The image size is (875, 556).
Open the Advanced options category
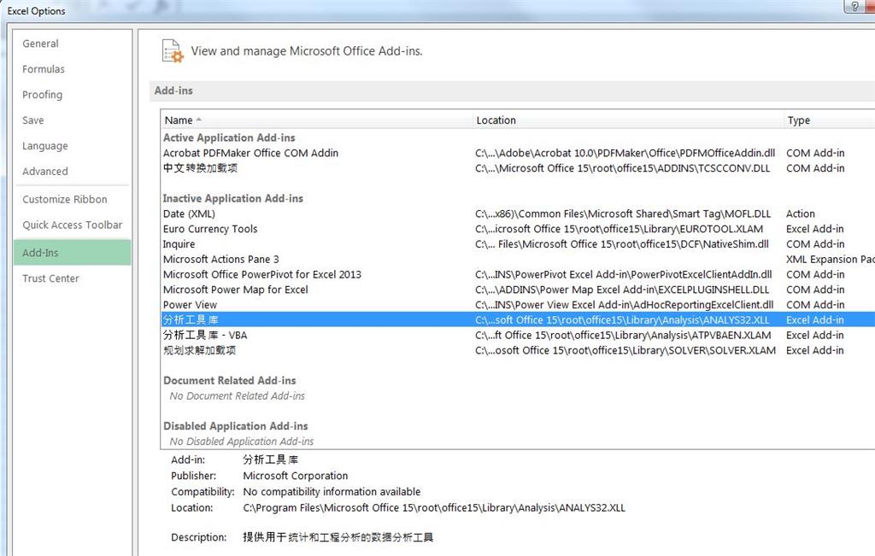click(45, 172)
